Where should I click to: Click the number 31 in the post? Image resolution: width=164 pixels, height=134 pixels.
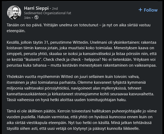tap(46, 42)
